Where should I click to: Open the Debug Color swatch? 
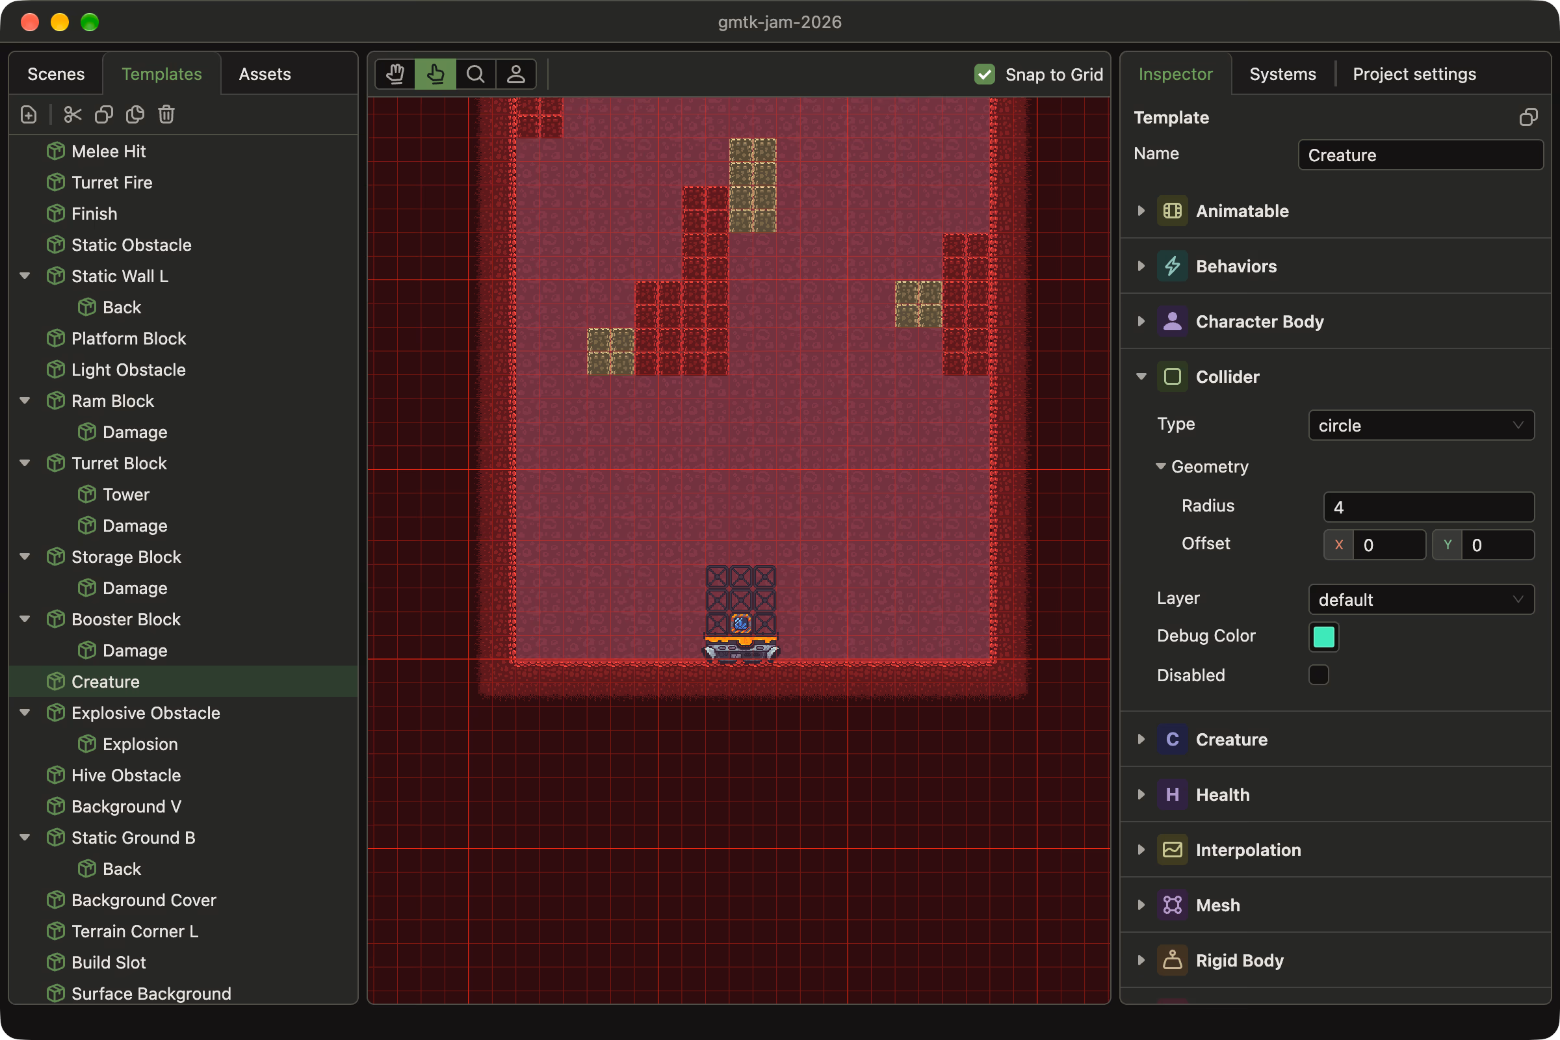point(1324,637)
